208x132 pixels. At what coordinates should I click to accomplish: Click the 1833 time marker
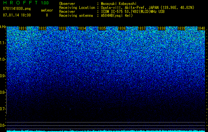(62, 28)
